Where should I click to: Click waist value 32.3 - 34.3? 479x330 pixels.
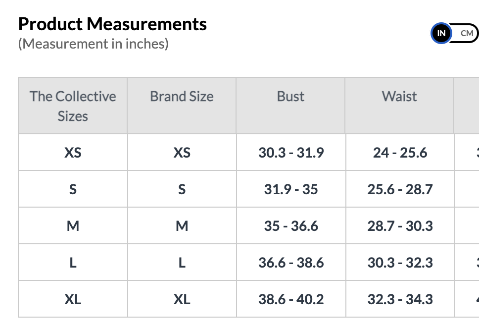400,299
